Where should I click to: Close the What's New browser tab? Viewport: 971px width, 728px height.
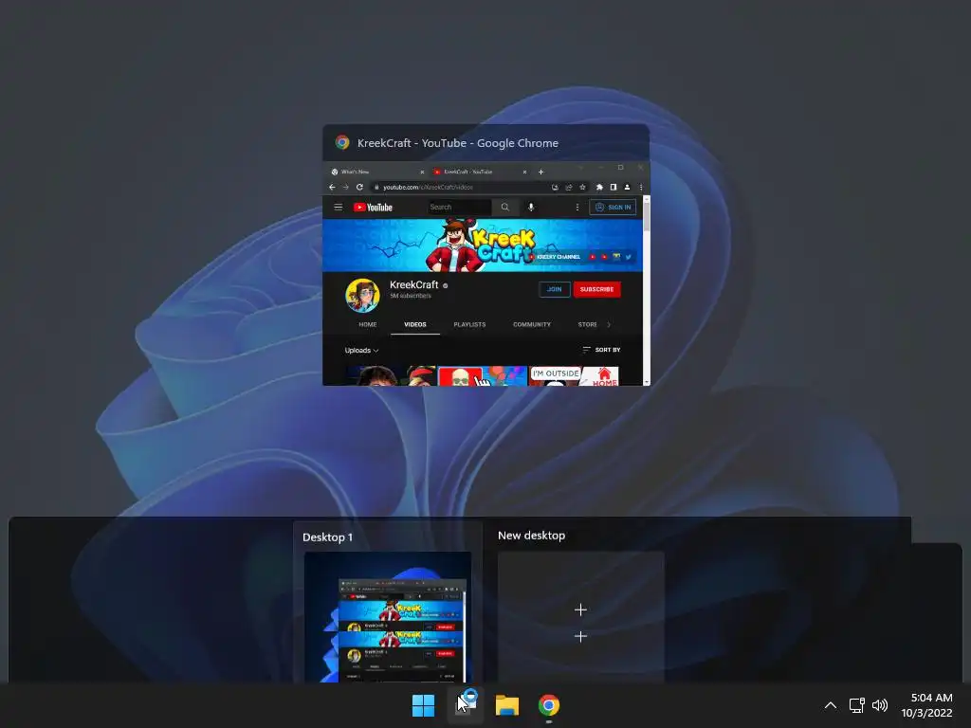point(422,173)
